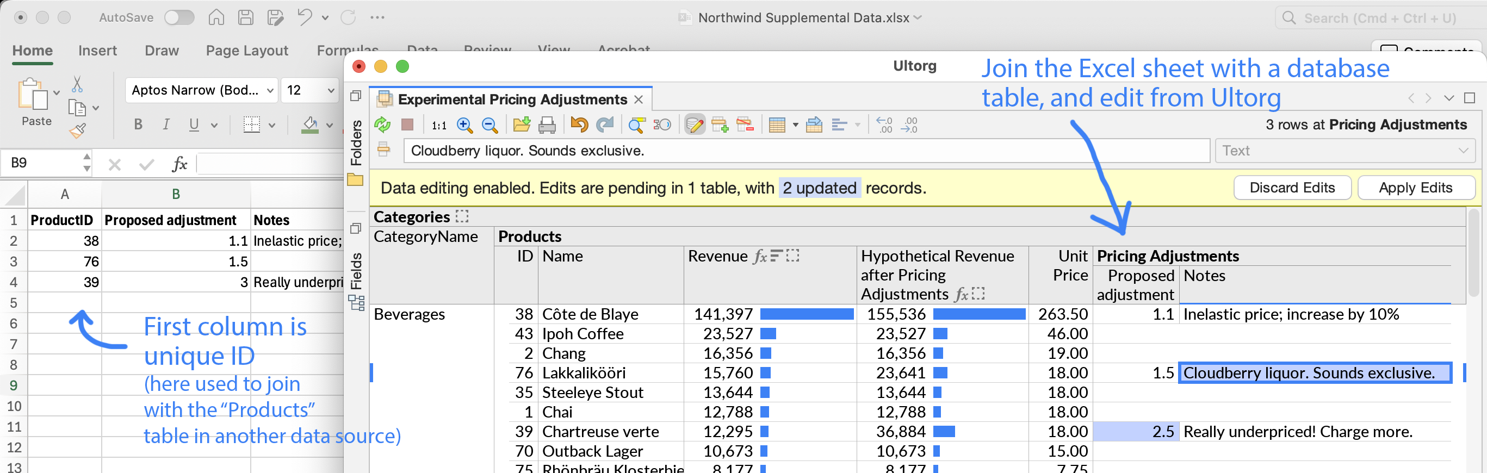The width and height of the screenshot is (1487, 473).
Task: Click the Discard Edits button
Action: (x=1292, y=188)
